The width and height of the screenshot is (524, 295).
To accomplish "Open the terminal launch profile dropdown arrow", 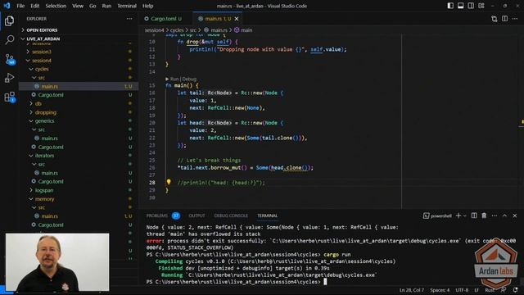I will pos(465,216).
